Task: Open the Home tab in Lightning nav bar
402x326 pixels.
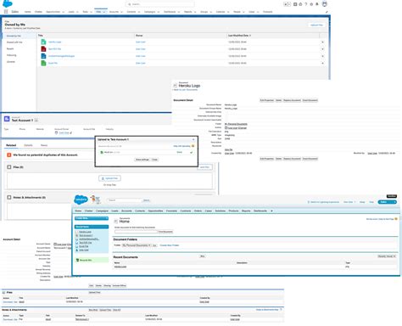Action: pos(28,12)
